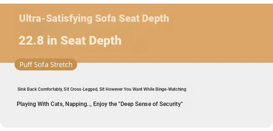Click the 22.8 in Seat Depth headline
This screenshot has width=273, height=131.
[x=70, y=40]
